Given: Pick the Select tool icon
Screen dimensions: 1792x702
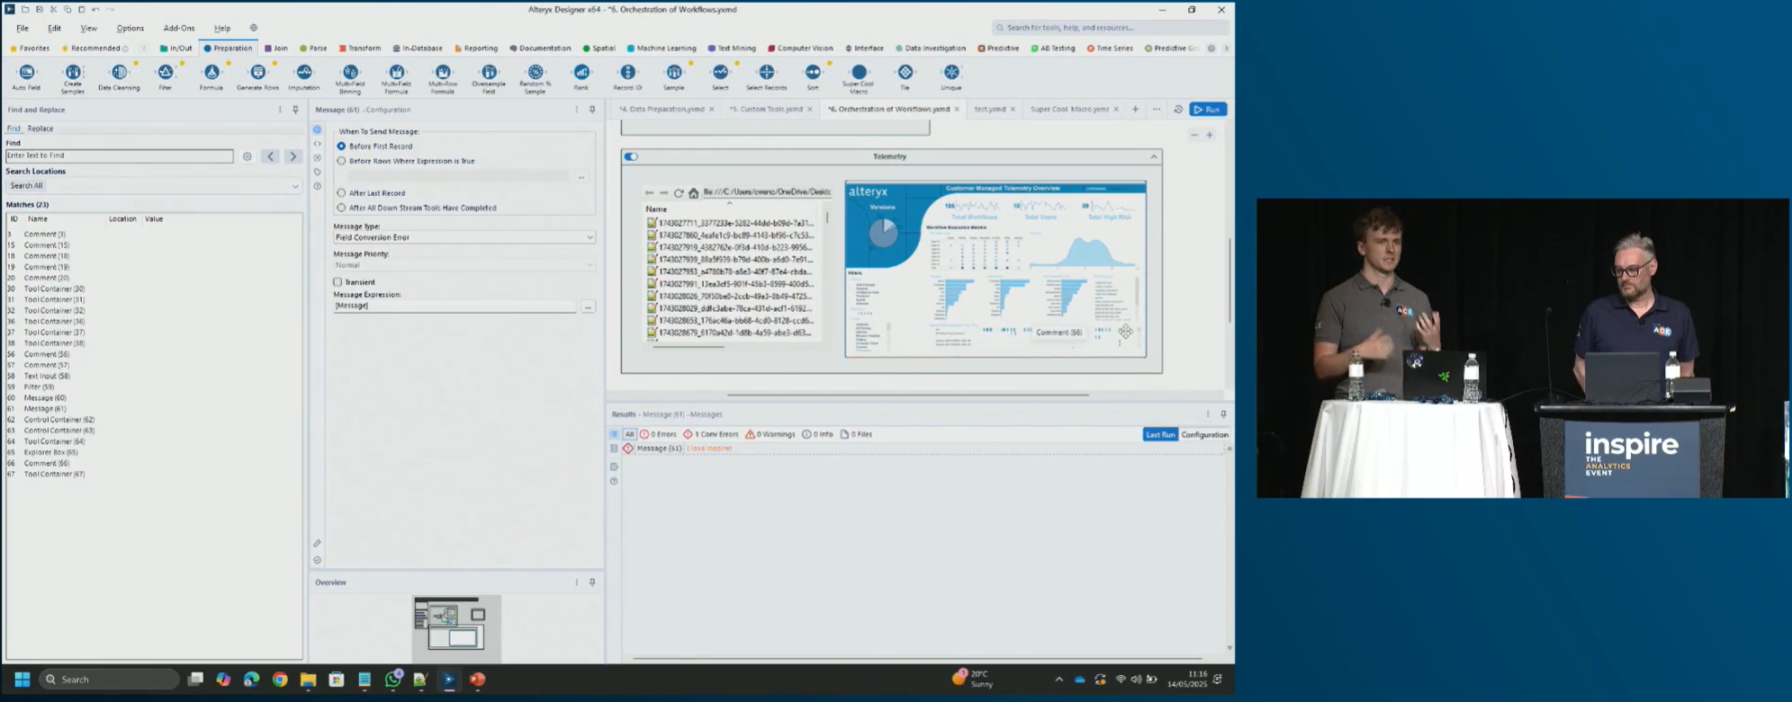Looking at the screenshot, I should (720, 77).
